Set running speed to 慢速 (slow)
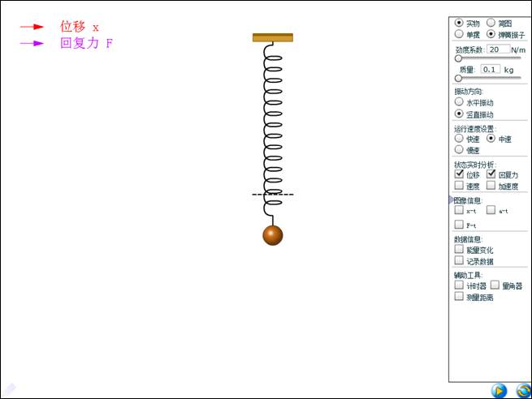This screenshot has height=399, width=532. click(460, 150)
